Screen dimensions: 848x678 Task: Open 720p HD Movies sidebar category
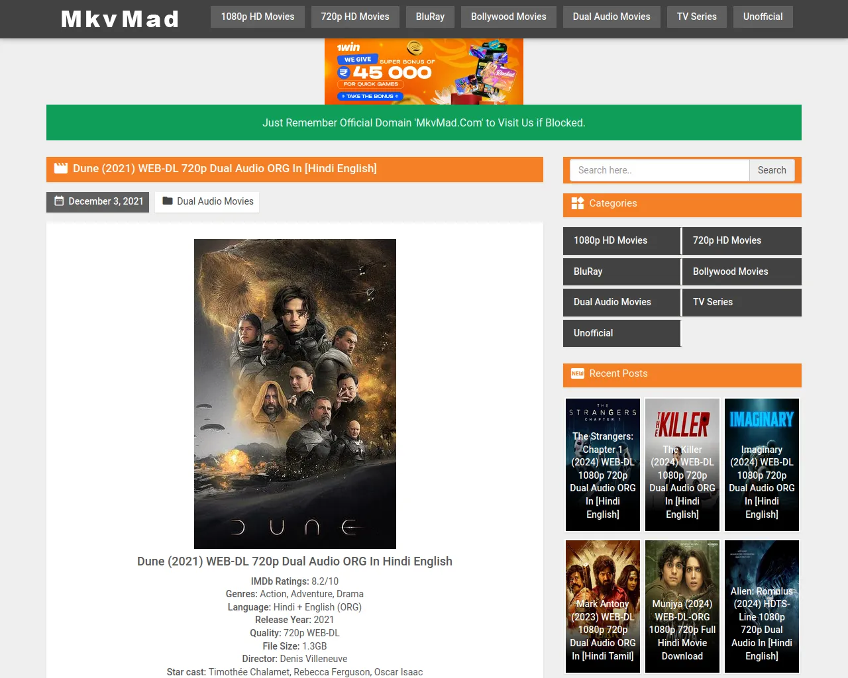tap(742, 241)
